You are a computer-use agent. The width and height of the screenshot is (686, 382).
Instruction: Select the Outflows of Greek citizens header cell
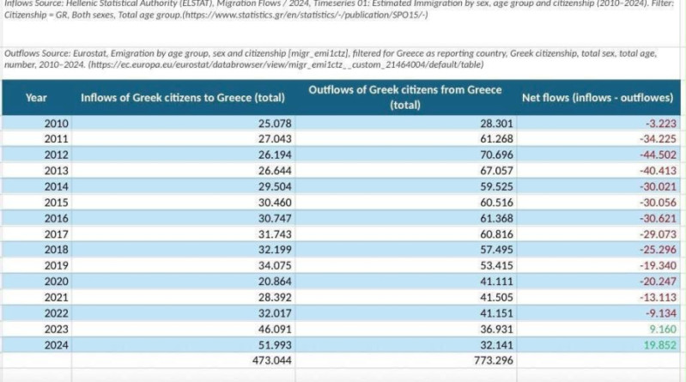[x=405, y=98]
